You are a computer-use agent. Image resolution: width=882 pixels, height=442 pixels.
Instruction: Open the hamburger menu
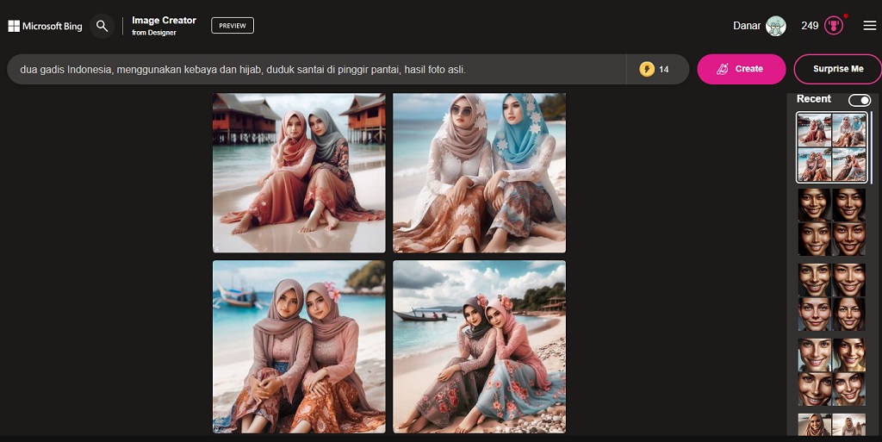pos(869,26)
